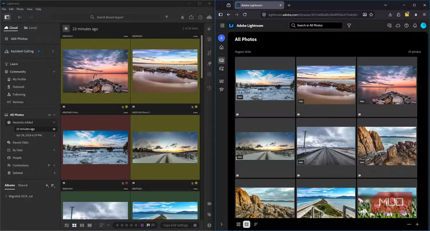Expand the Assisted Culling panel arrow

click(x=53, y=51)
